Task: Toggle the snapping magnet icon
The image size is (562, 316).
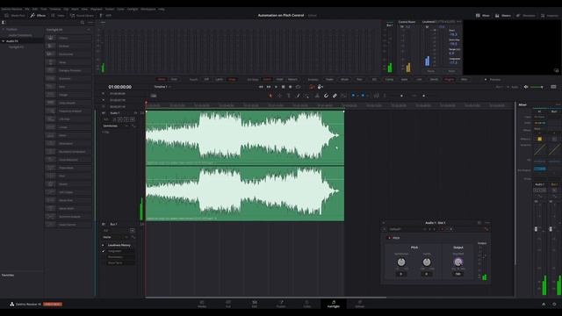Action: point(326,96)
